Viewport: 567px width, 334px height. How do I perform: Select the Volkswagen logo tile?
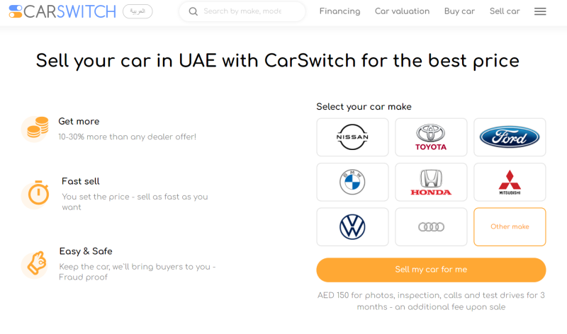pyautogui.click(x=352, y=226)
